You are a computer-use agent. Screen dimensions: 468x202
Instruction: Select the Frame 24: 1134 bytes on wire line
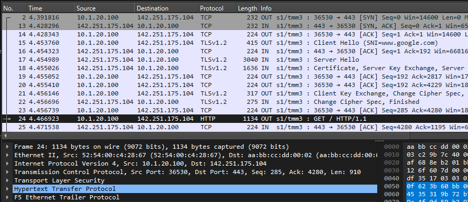195,147
